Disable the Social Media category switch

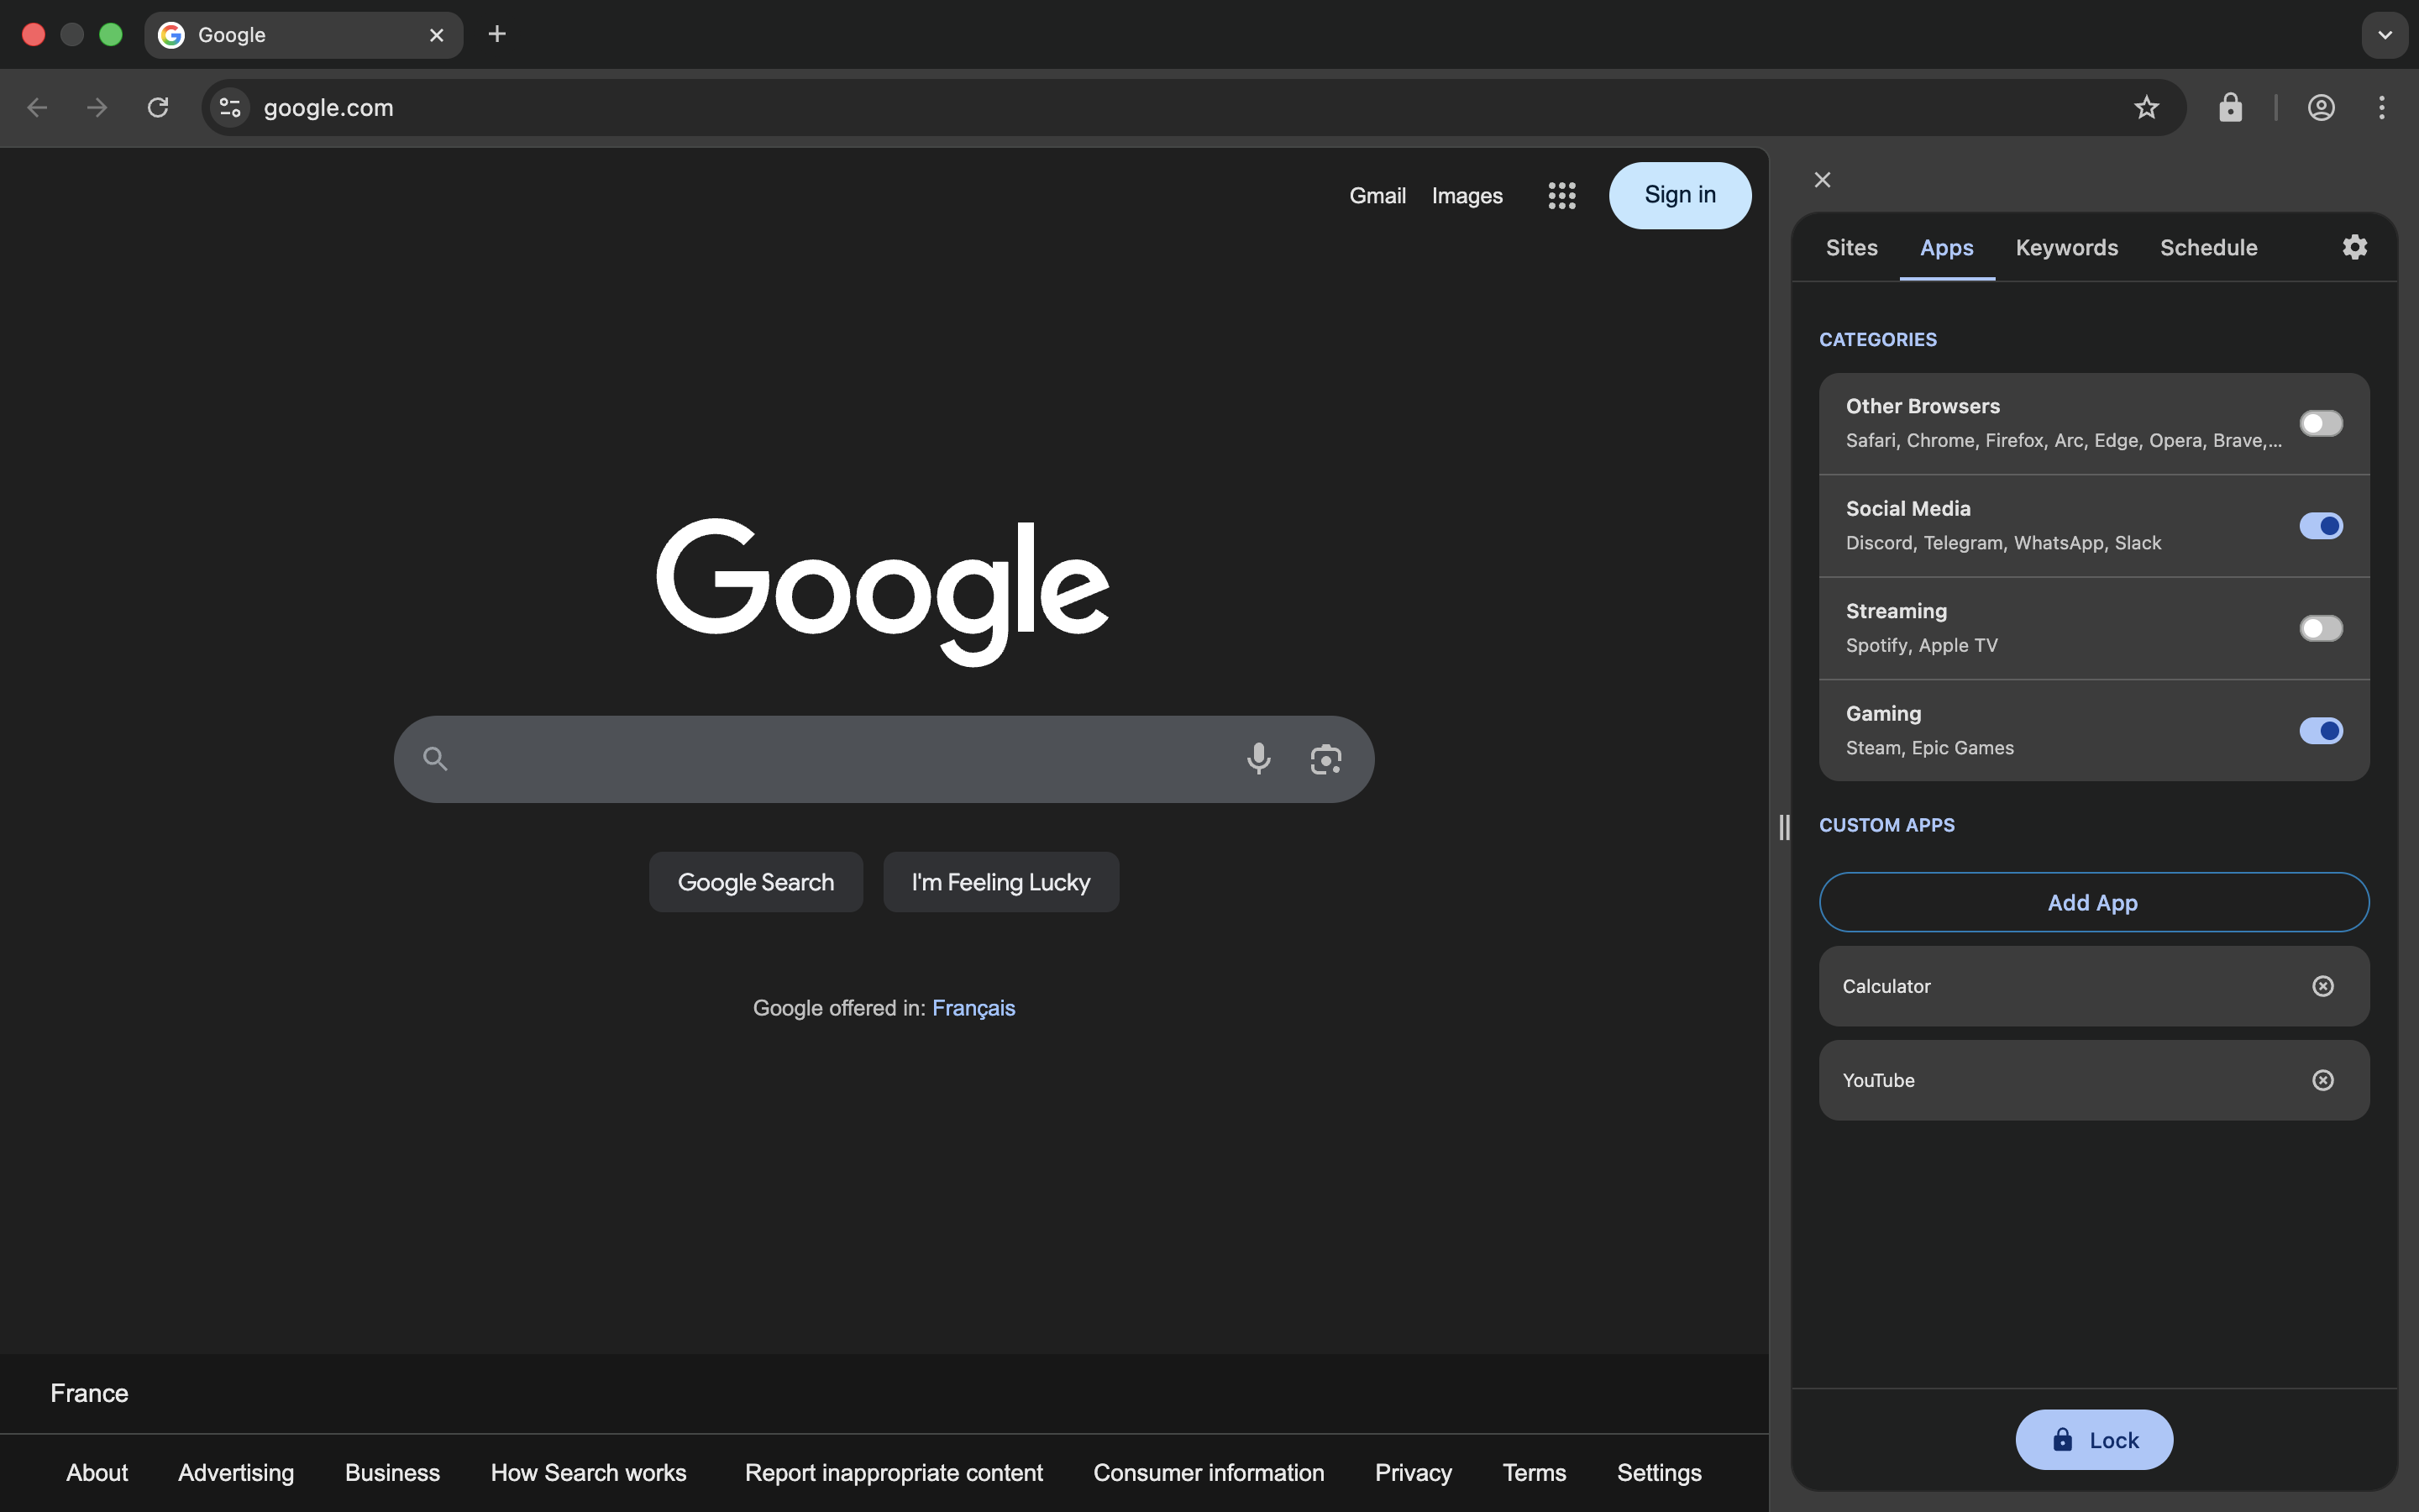point(2321,526)
